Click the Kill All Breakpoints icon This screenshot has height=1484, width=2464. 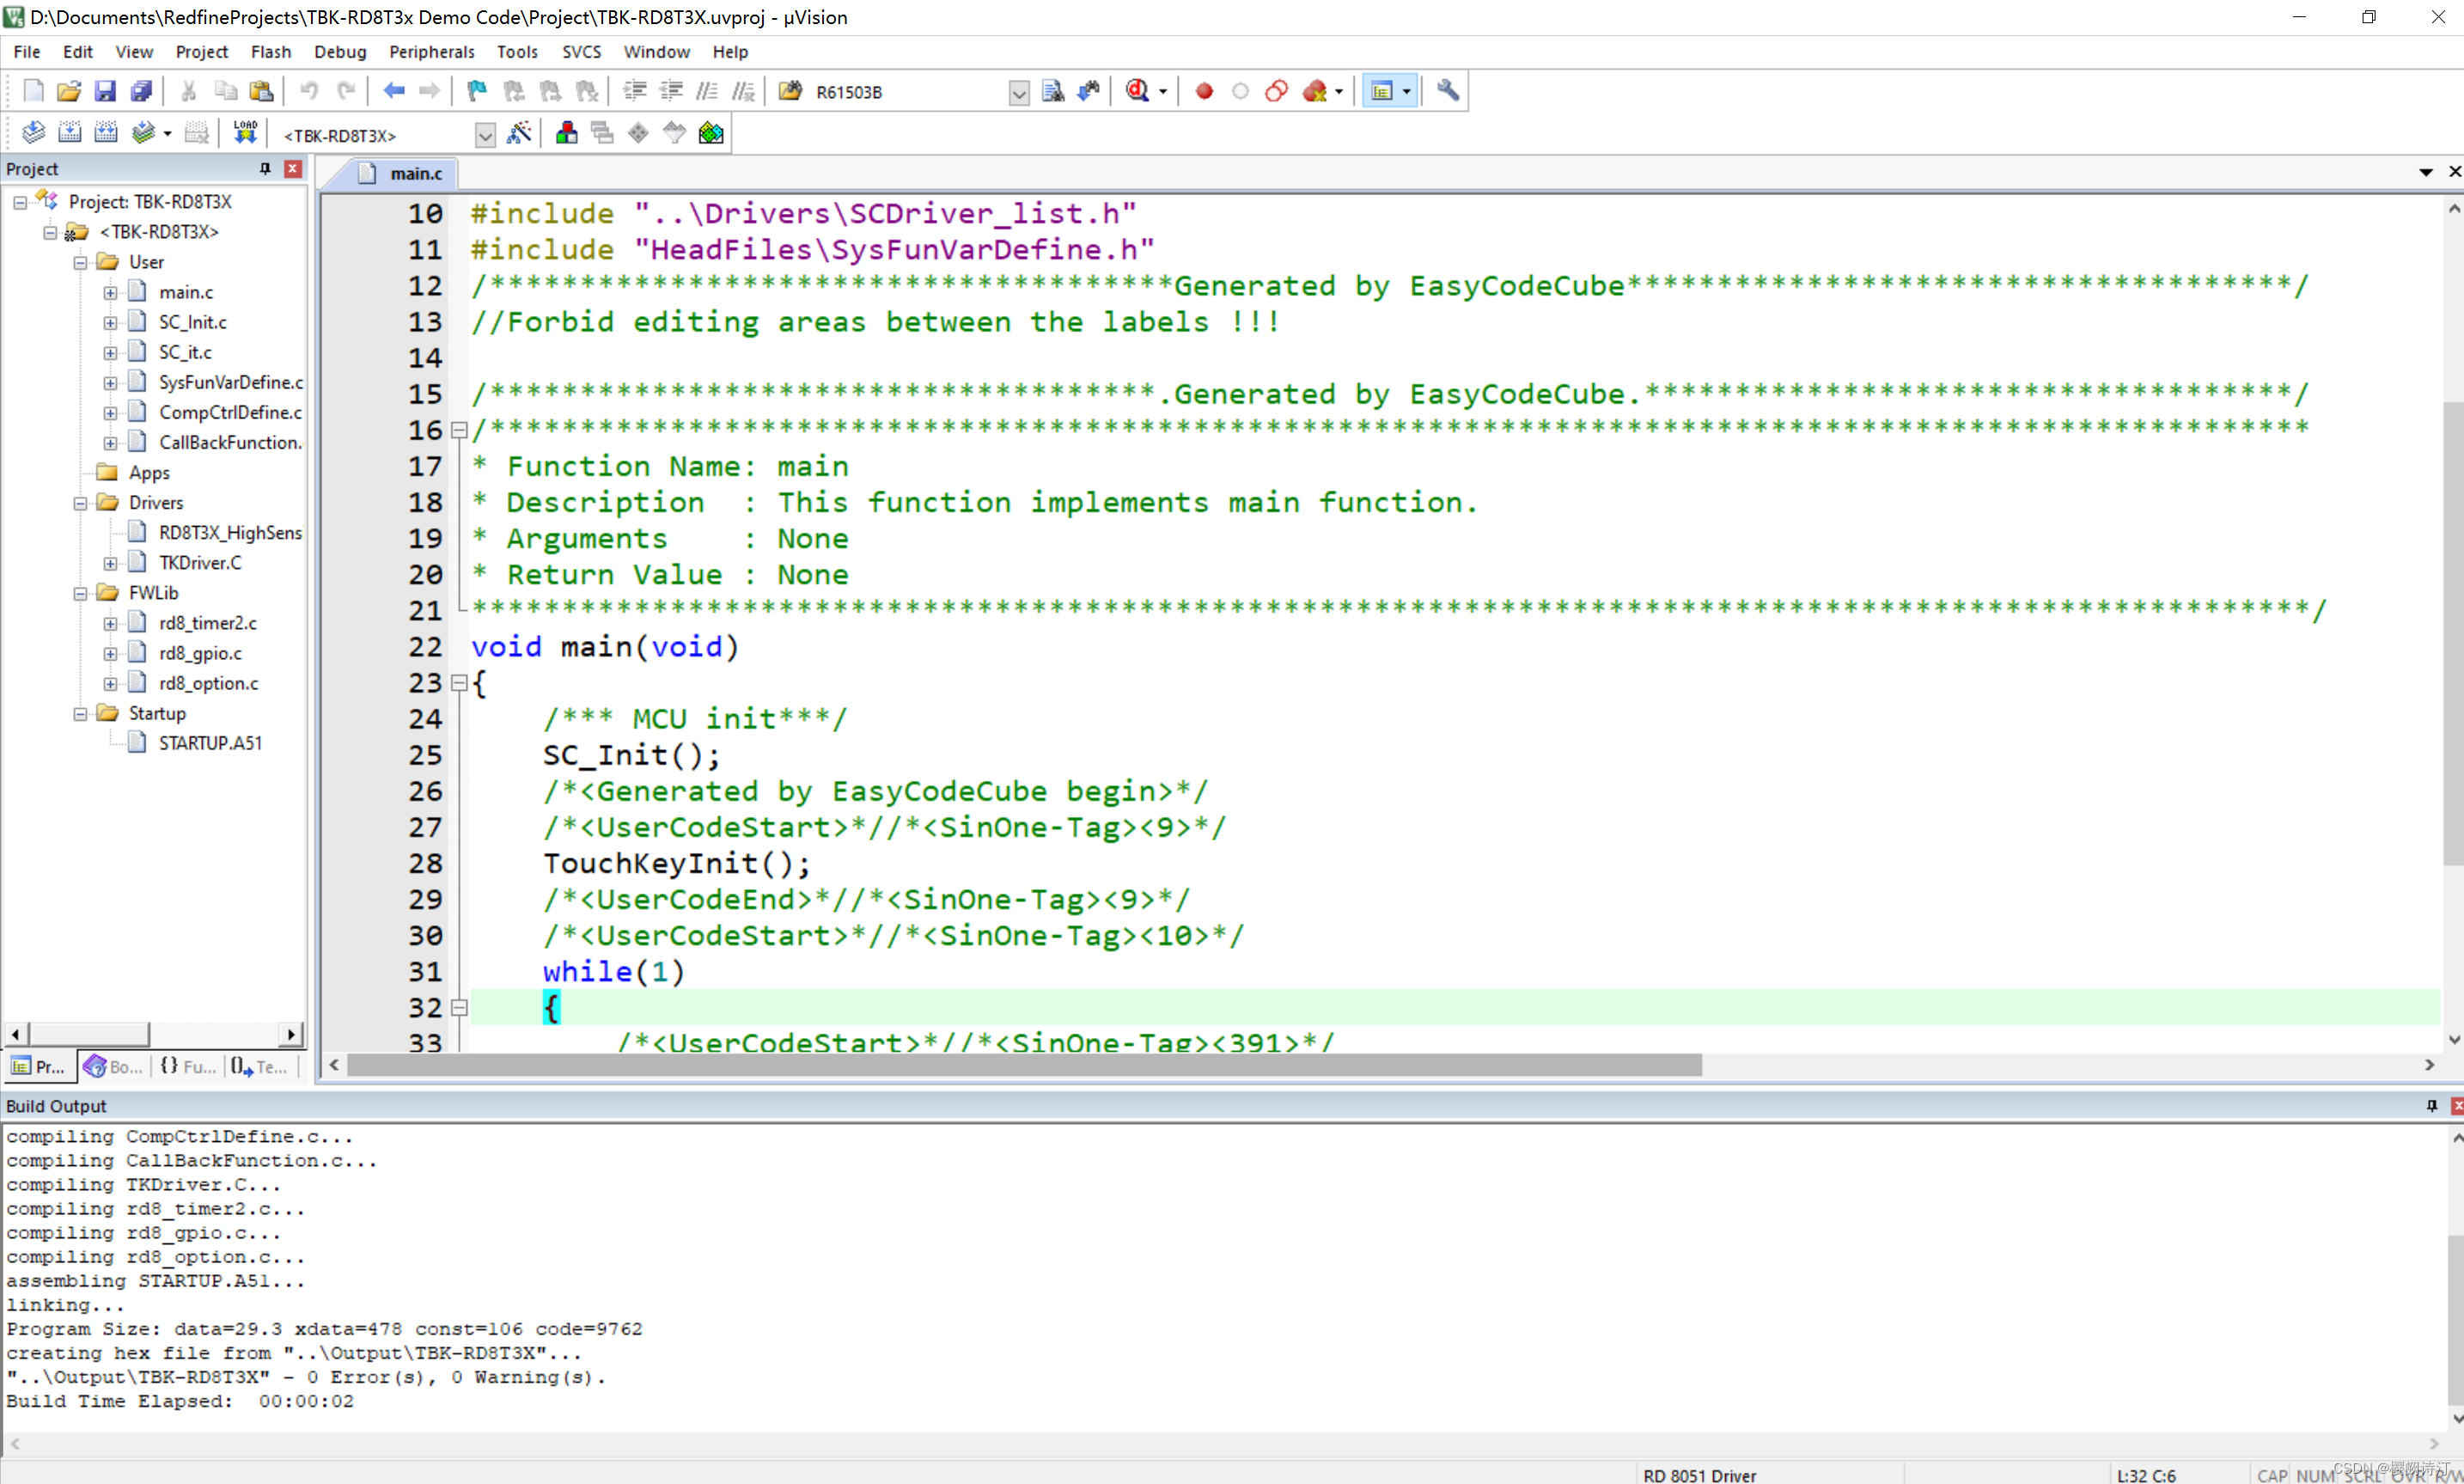point(1315,91)
